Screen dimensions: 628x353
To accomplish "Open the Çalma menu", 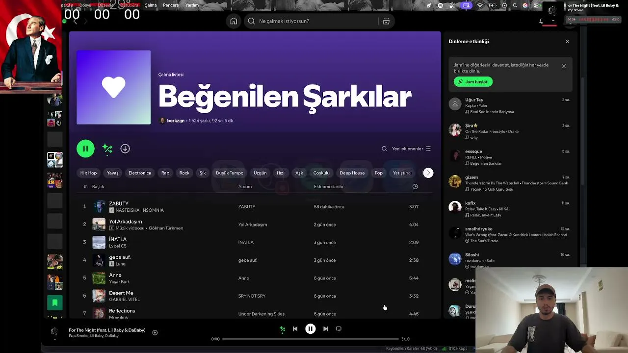I will (x=151, y=5).
